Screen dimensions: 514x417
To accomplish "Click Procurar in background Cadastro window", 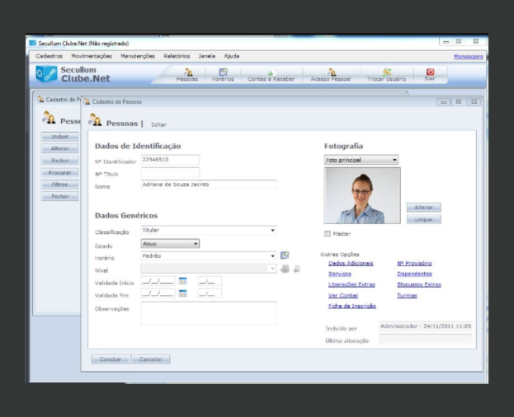I will pyautogui.click(x=60, y=172).
